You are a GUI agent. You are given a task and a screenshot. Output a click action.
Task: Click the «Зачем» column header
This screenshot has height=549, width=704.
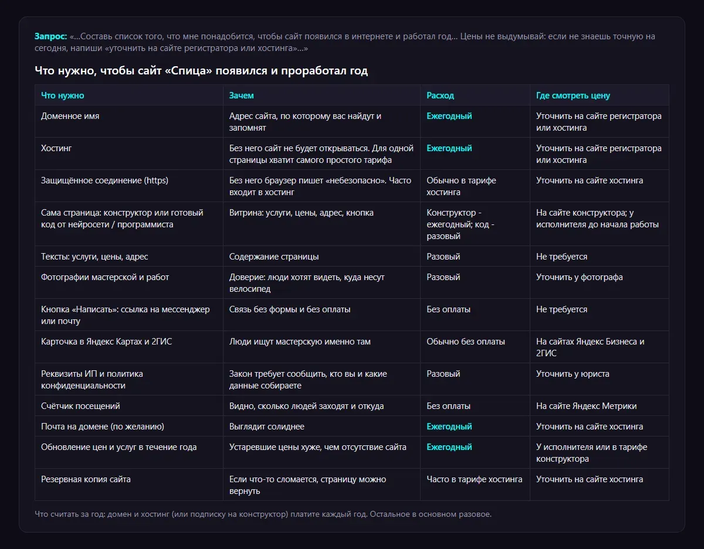coord(321,96)
